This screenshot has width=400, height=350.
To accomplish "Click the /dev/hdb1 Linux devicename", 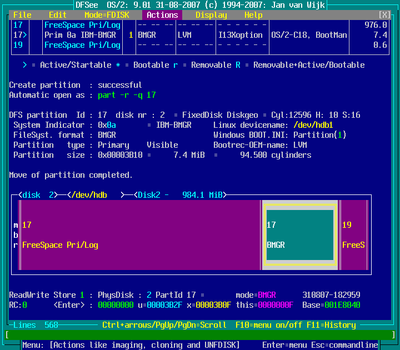I will point(313,125).
